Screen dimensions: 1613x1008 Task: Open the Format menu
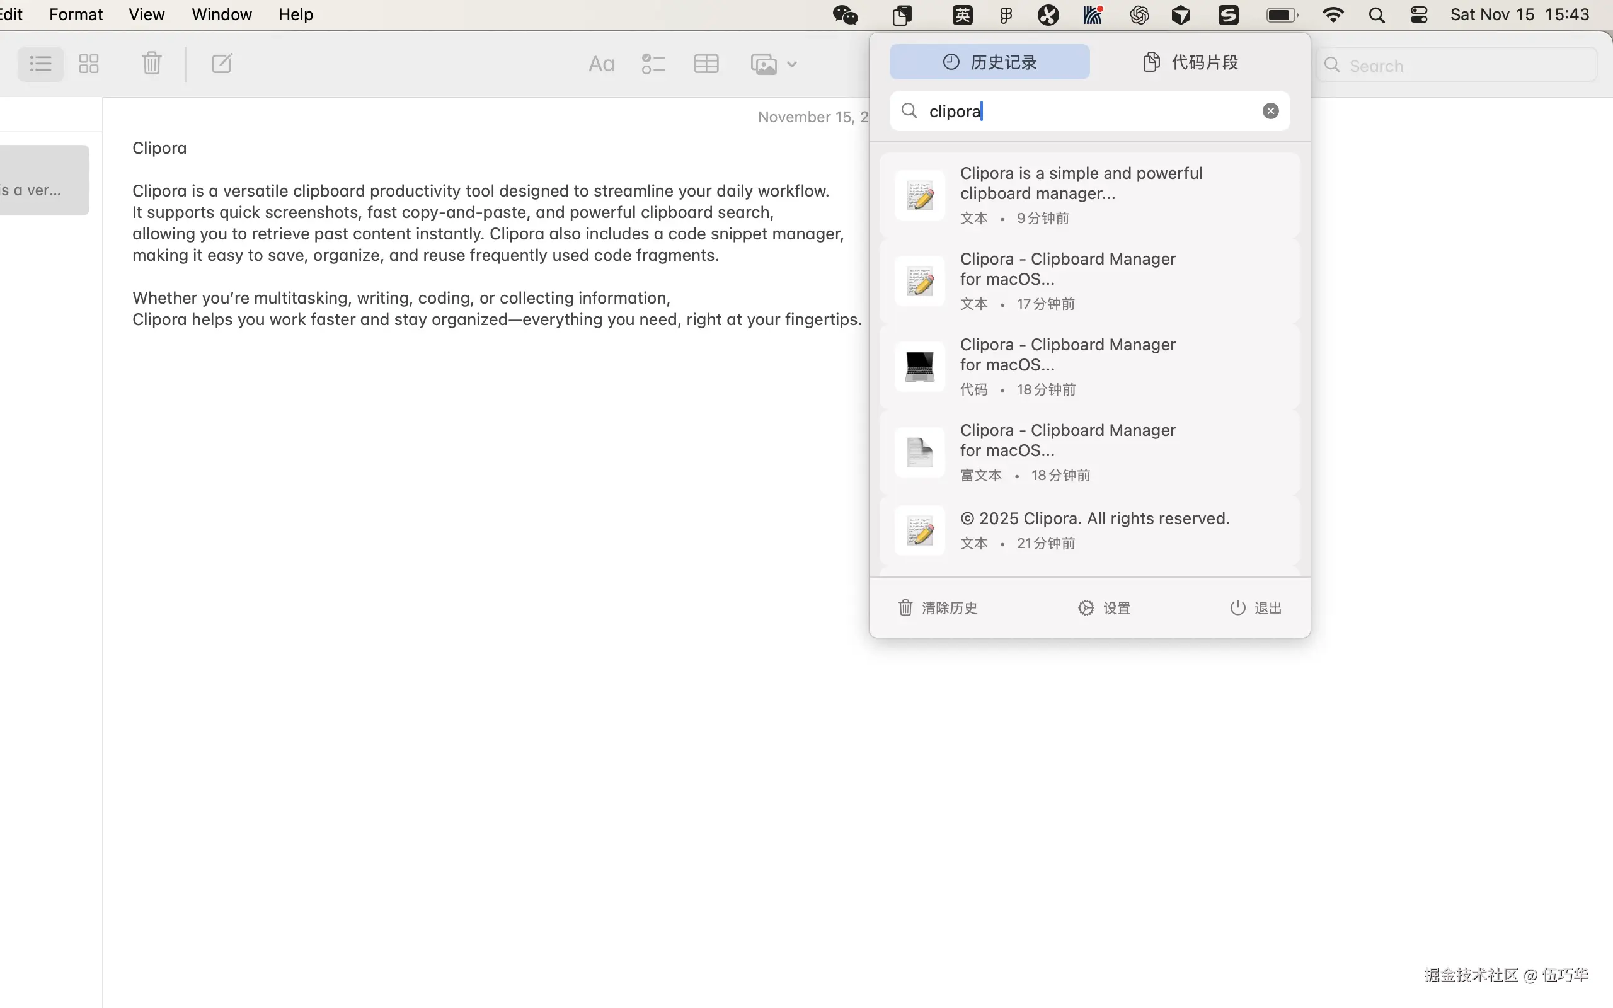(x=76, y=14)
